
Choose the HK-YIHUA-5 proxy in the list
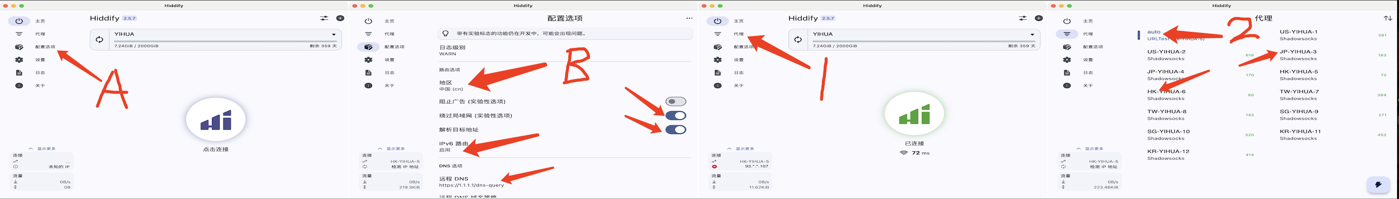pos(1333,75)
